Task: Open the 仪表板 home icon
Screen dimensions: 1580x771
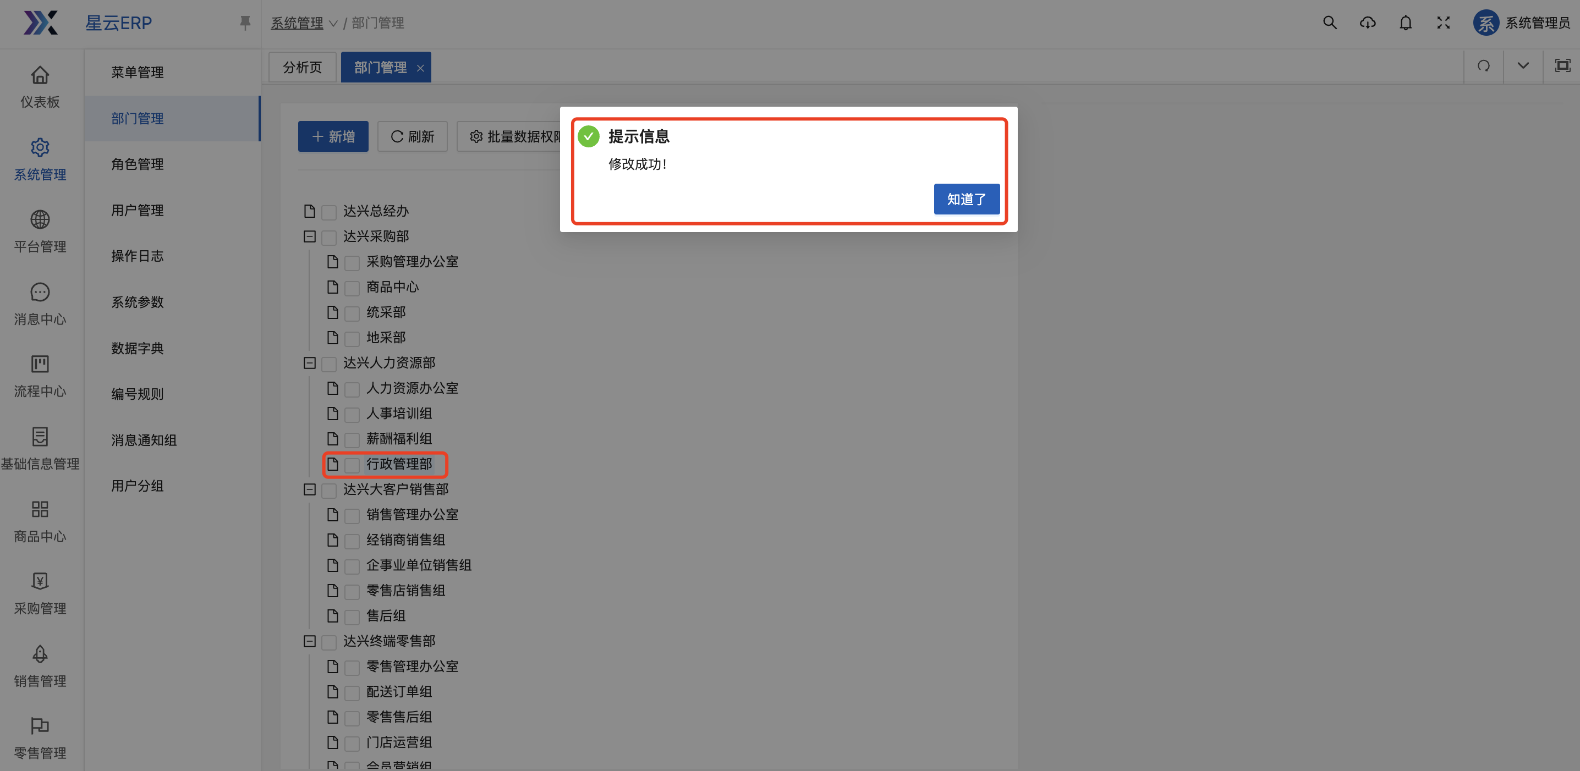Action: point(40,75)
